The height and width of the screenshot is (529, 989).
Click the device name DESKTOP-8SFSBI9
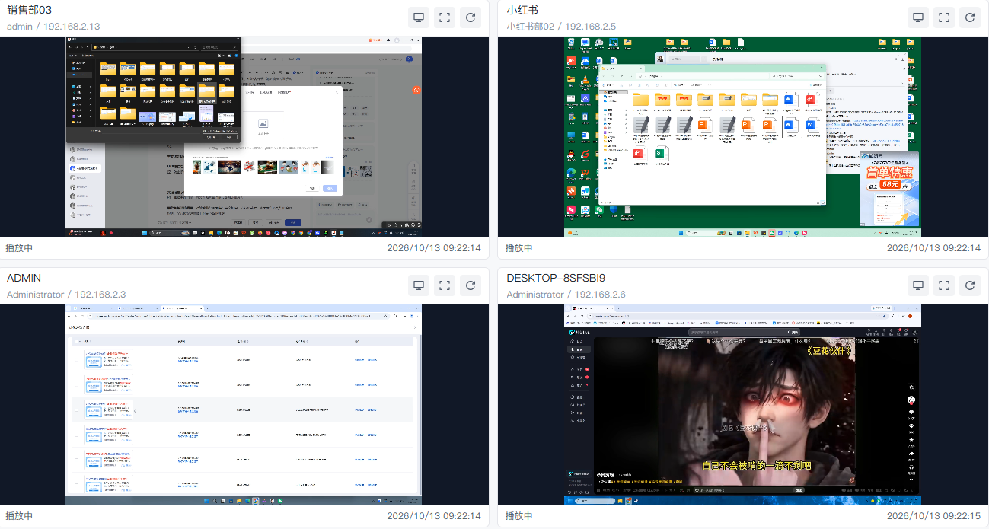(556, 278)
